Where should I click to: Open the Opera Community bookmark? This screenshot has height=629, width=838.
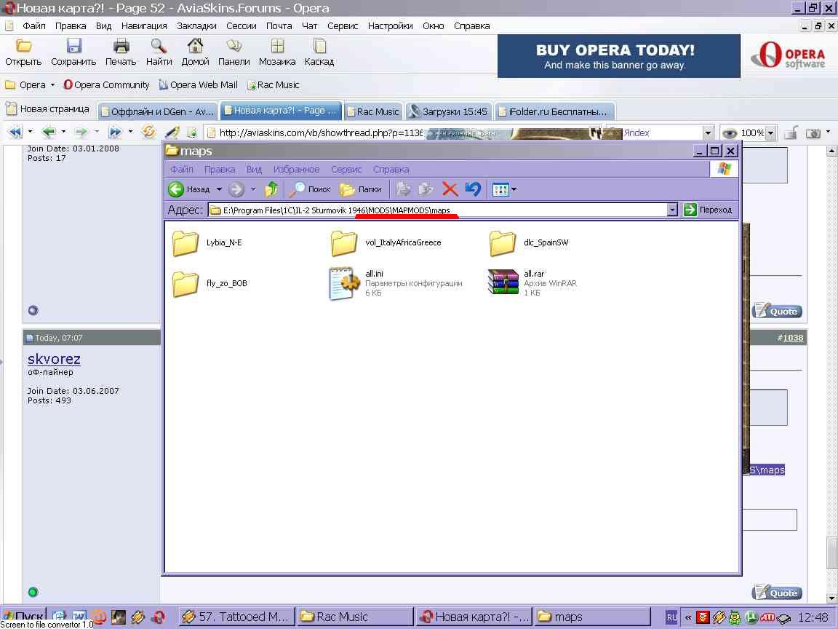pos(106,85)
